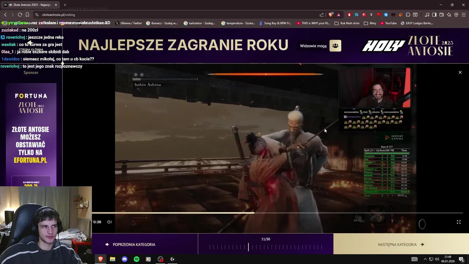Open the Leo AI sparkle icon
469x264 pixels.
[449, 15]
